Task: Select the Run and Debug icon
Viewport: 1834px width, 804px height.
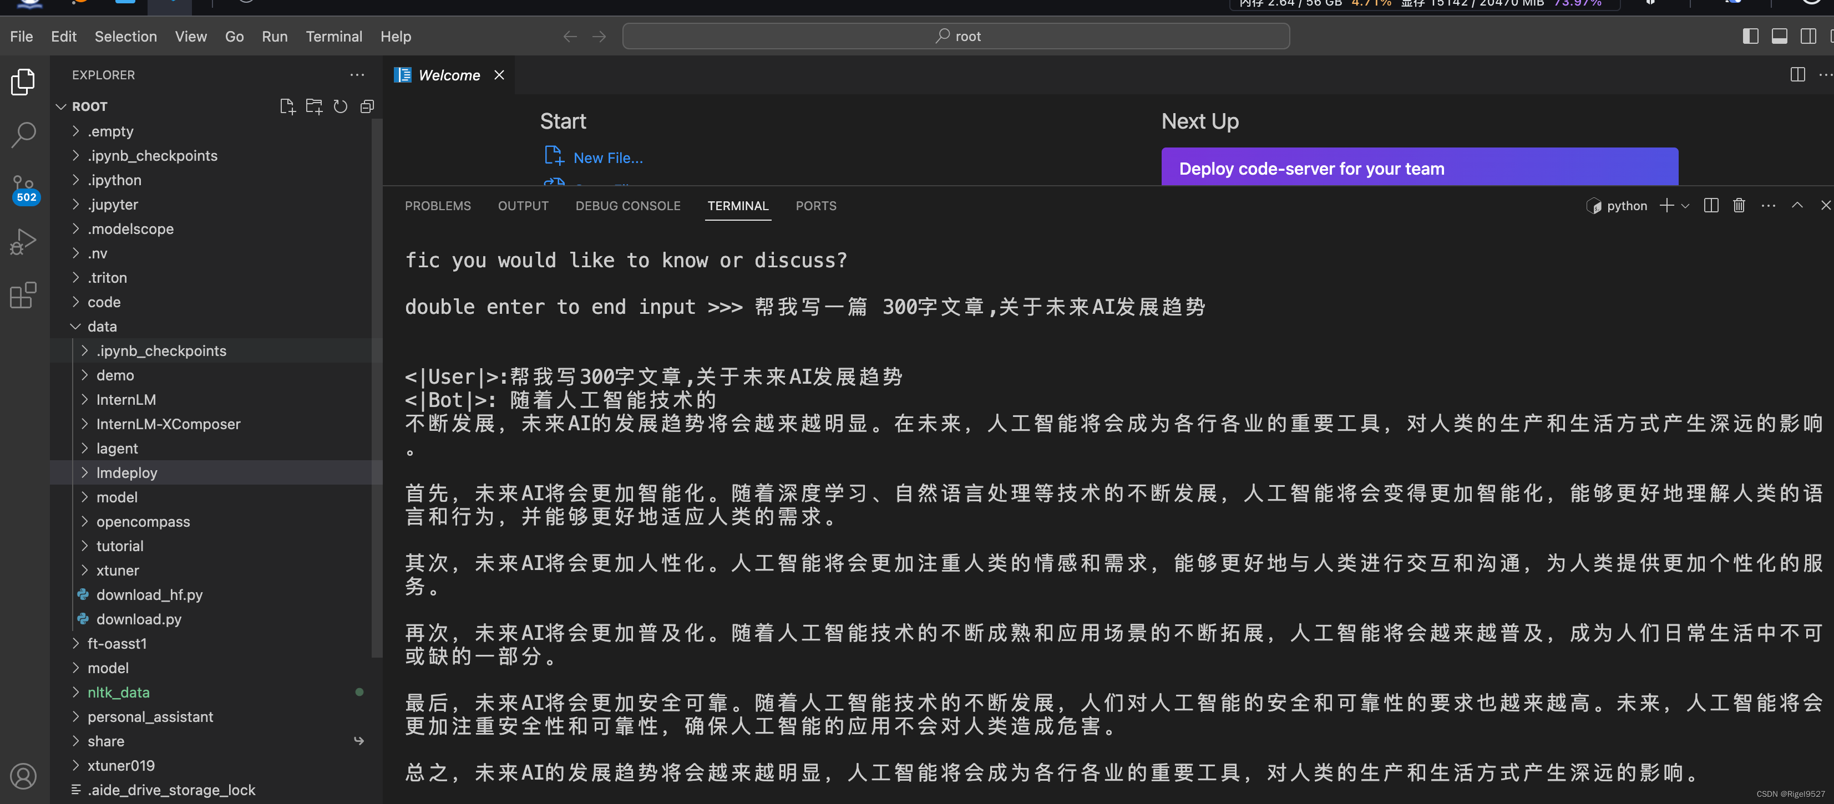Action: tap(23, 241)
